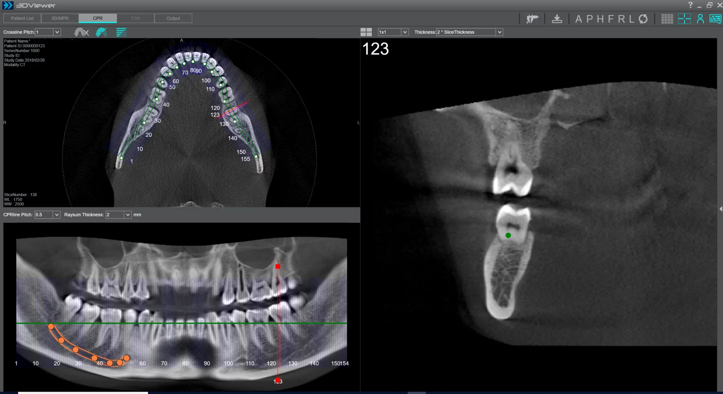Toggle the crosshair overlay display
The width and height of the screenshot is (723, 394).
pos(684,19)
